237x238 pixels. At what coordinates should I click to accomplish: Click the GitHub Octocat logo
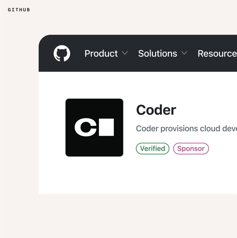tap(62, 53)
